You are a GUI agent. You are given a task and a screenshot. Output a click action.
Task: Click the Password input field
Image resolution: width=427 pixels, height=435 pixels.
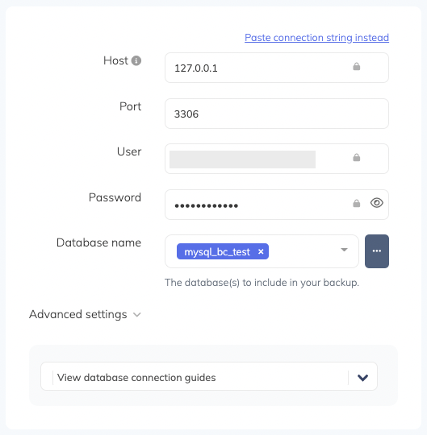pos(277,205)
